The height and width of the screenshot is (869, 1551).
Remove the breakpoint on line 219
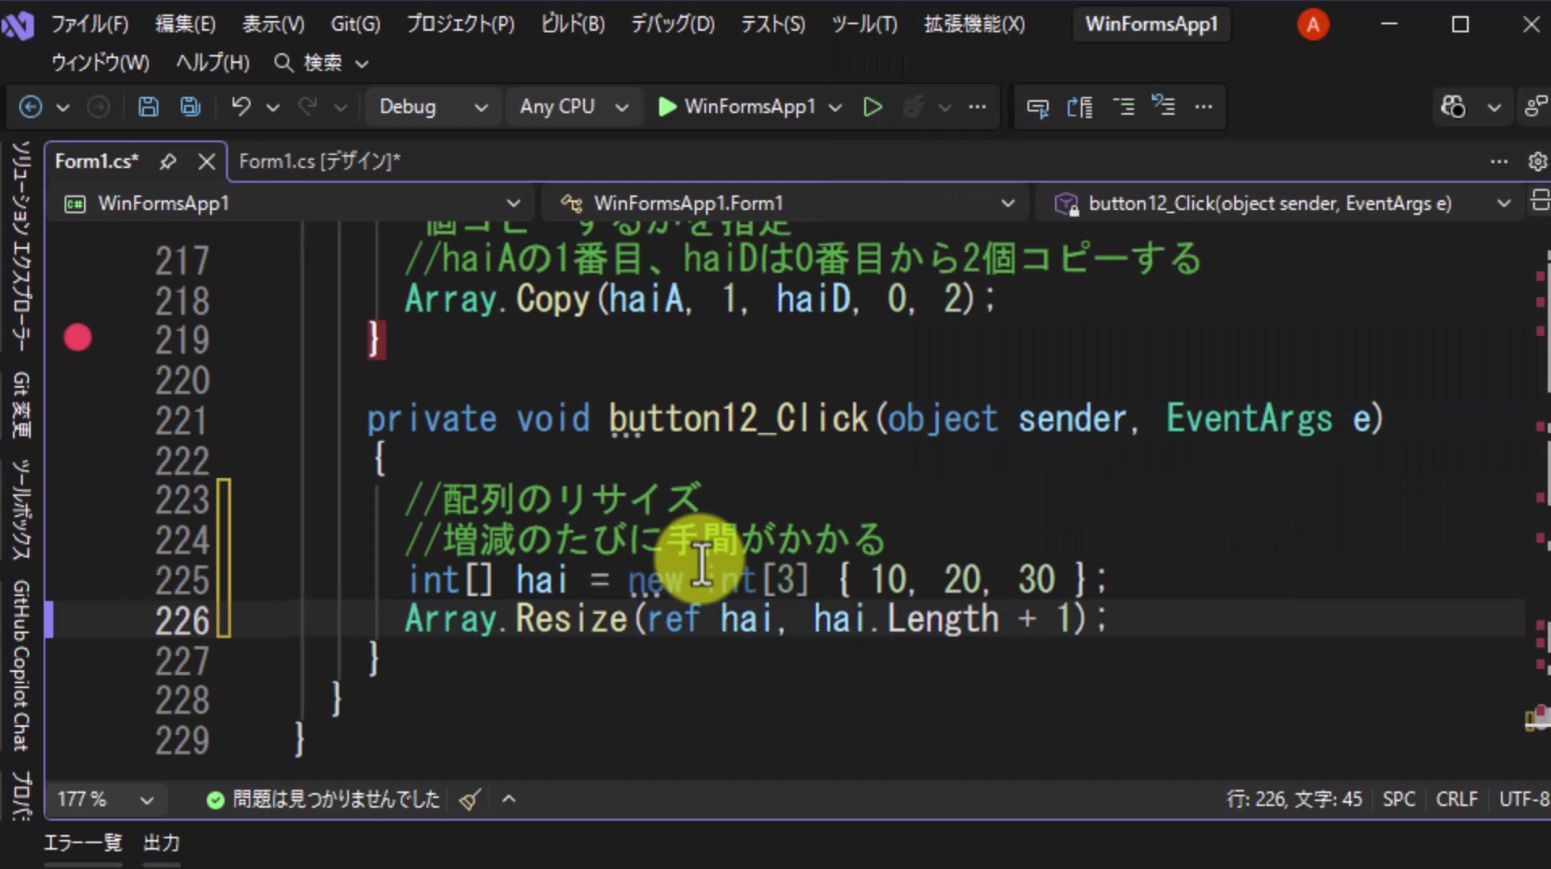78,338
